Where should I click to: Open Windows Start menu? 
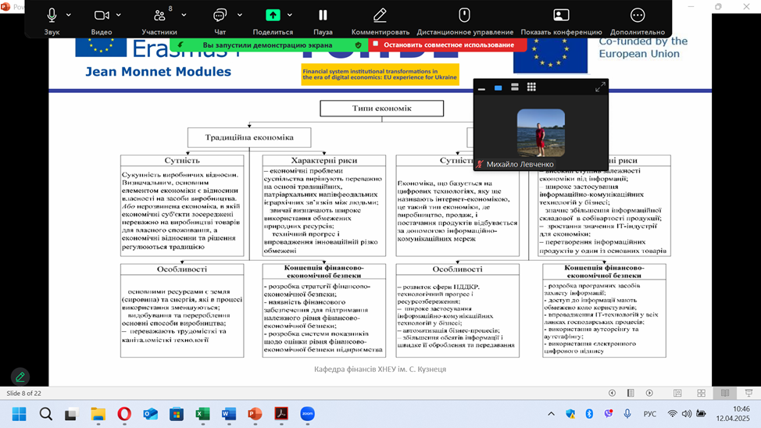20,414
